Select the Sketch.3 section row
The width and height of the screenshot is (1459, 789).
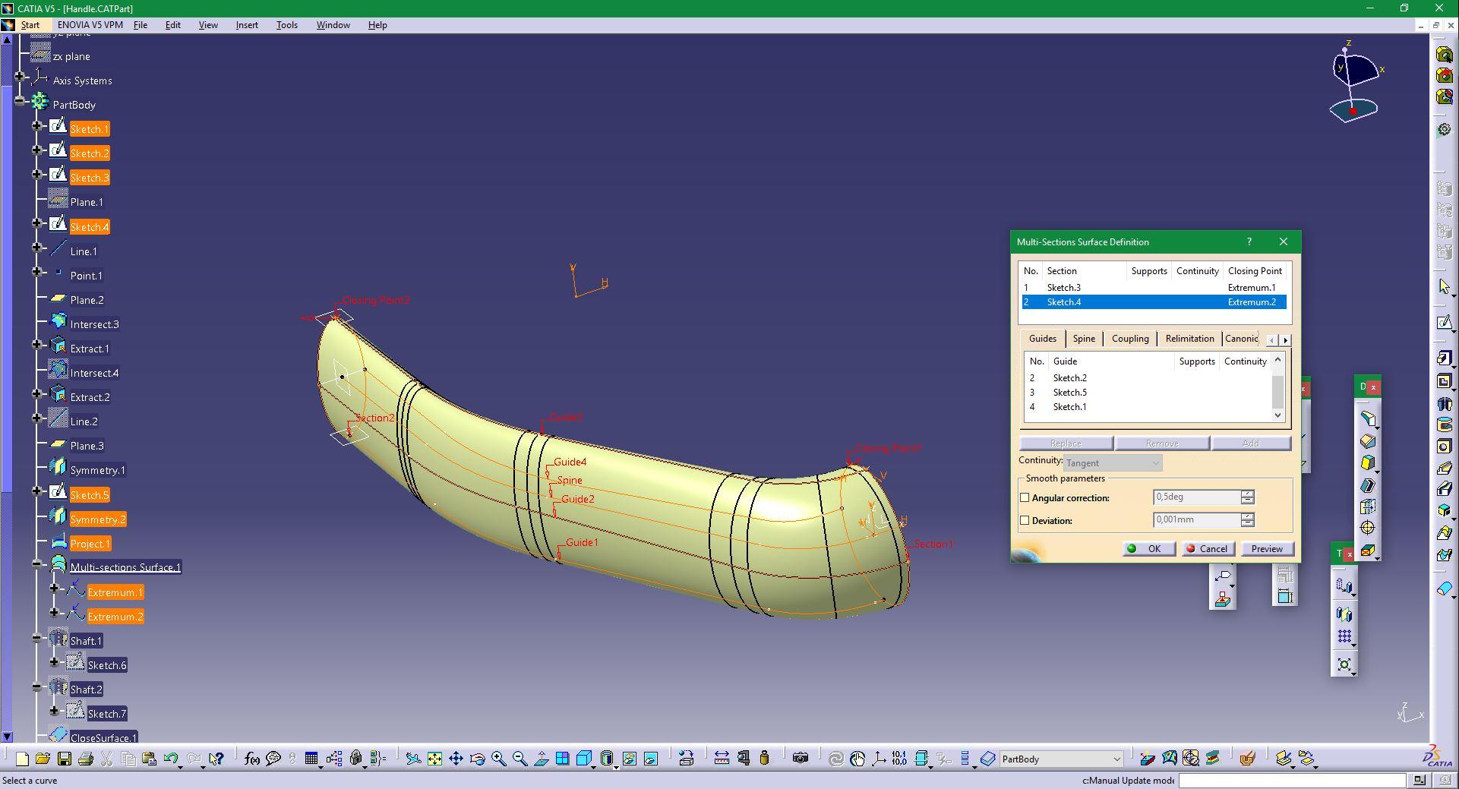point(1154,288)
